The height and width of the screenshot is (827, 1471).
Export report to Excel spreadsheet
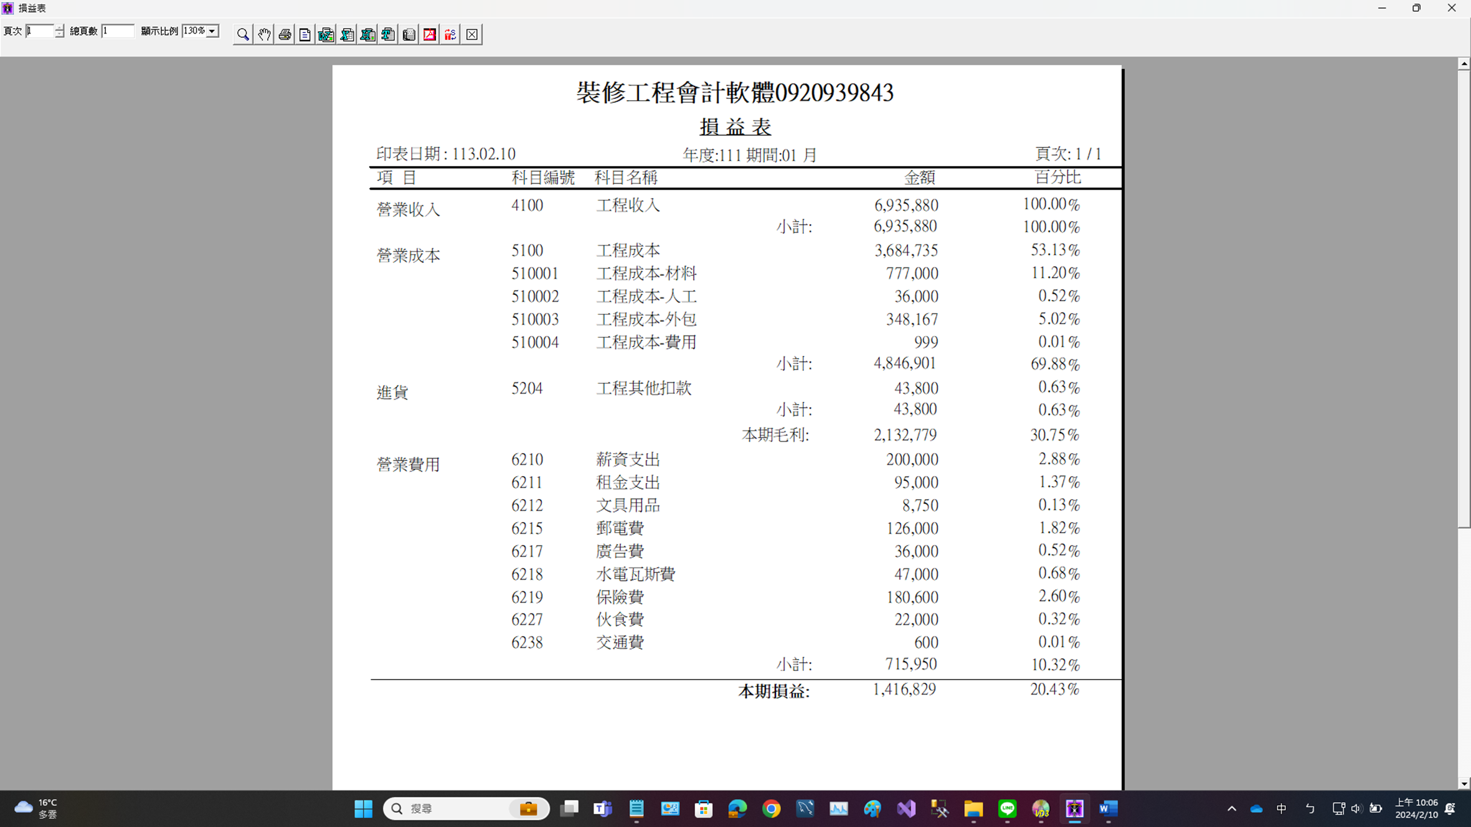coord(347,35)
